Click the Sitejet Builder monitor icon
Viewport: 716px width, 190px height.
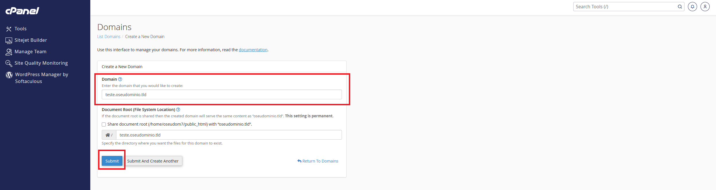point(9,40)
